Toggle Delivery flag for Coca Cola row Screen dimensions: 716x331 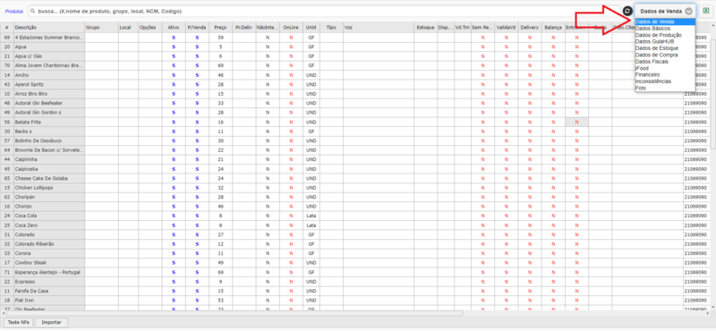530,216
